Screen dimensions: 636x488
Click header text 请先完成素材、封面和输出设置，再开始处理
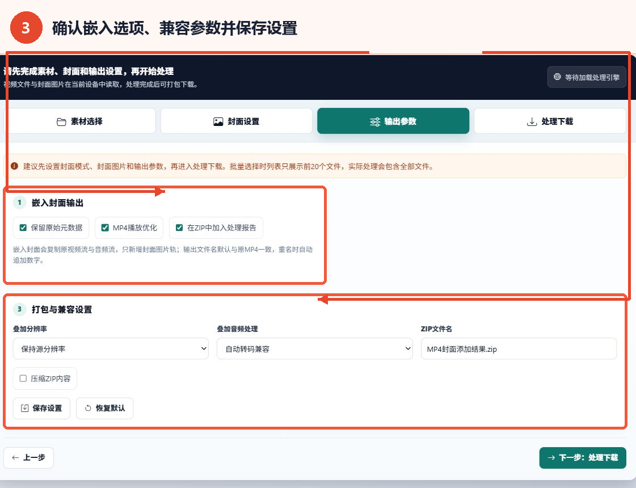89,71
